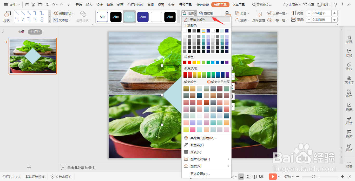Switch to the Slide Show (幻灯片放映) tab
Screen dimensions: 355x181
135,5
